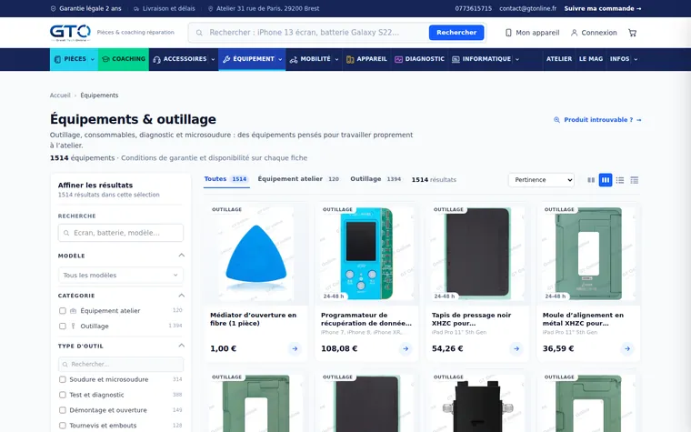Click phone number 0773615715
This screenshot has height=432, width=691.
[474, 8]
